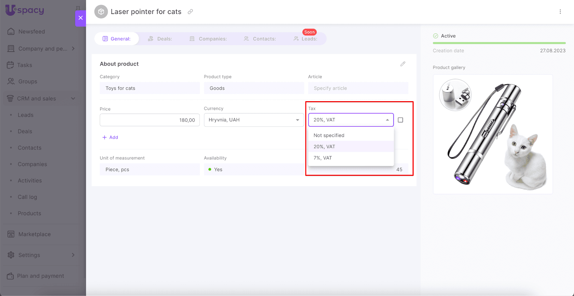Close the sidebar with the purple X button
Viewport: 574px width, 296px height.
(x=80, y=18)
